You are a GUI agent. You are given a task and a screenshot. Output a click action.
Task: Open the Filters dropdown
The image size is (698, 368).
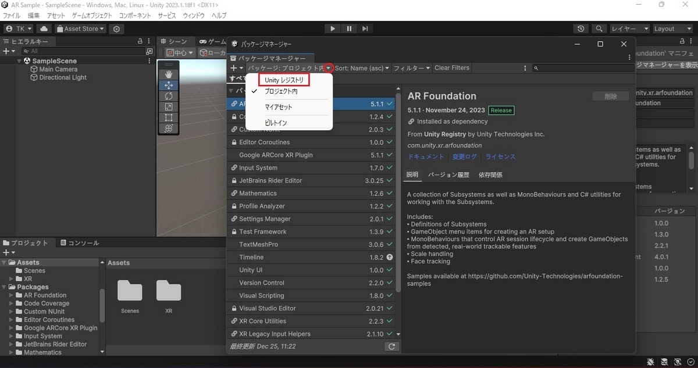[412, 68]
